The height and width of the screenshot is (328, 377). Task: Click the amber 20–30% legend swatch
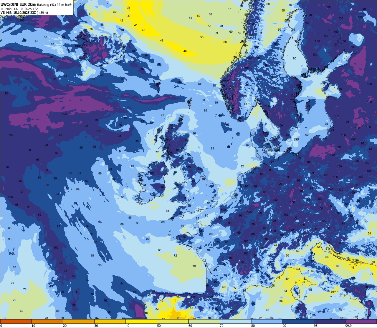click(x=79, y=321)
